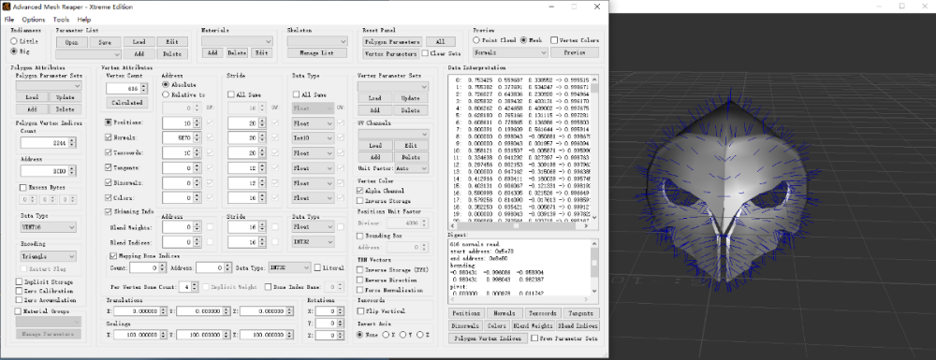Toggle the Flip Vertical texcoords checkbox
Image resolution: width=936 pixels, height=360 pixels.
[x=360, y=311]
